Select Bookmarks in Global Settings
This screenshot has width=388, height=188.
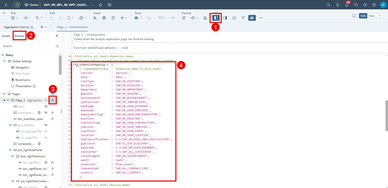coord(23,80)
